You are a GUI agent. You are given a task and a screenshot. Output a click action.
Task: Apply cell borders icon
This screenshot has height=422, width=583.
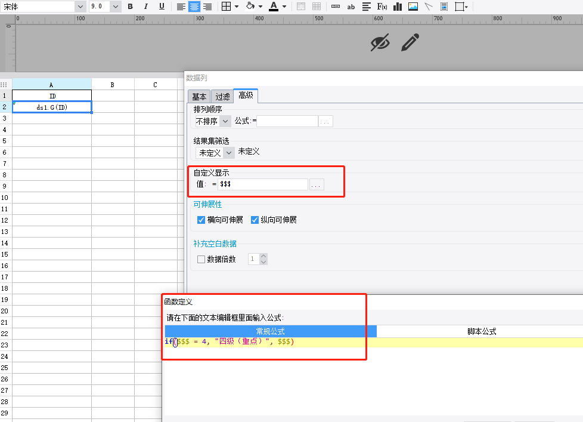coord(226,7)
